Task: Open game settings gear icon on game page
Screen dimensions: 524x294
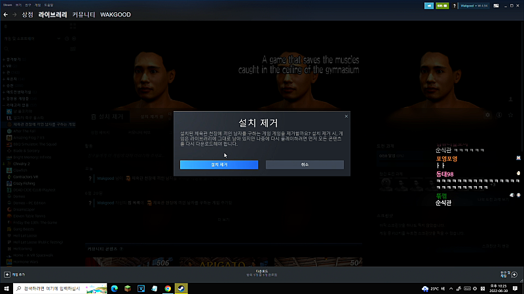Action: click(x=487, y=115)
